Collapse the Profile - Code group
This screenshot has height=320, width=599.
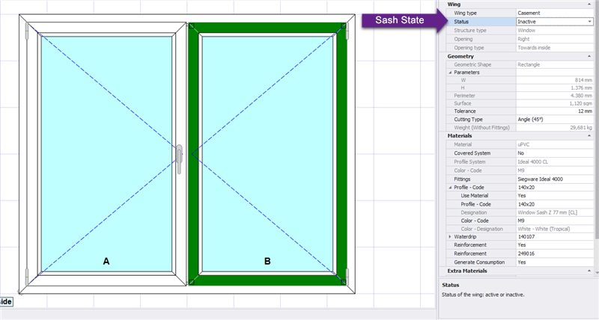tap(449, 187)
